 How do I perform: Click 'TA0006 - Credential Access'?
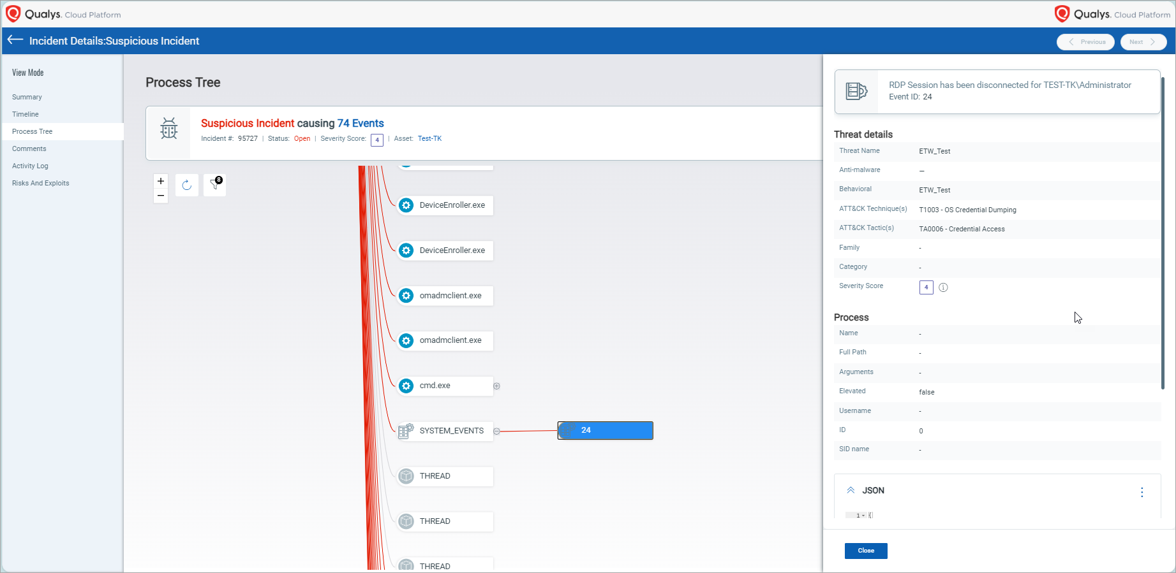(962, 229)
